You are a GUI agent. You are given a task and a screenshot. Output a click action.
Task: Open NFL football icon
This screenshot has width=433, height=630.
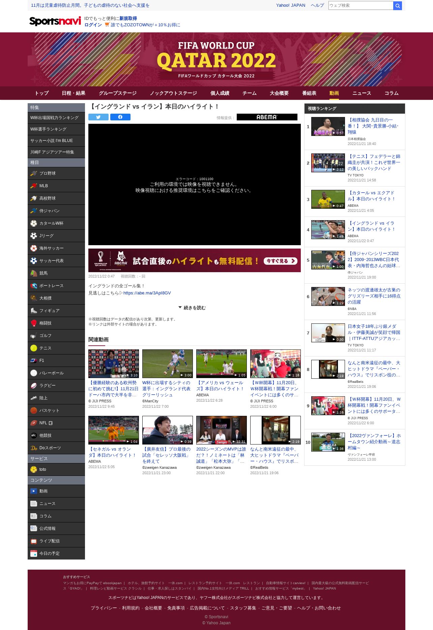click(x=34, y=423)
